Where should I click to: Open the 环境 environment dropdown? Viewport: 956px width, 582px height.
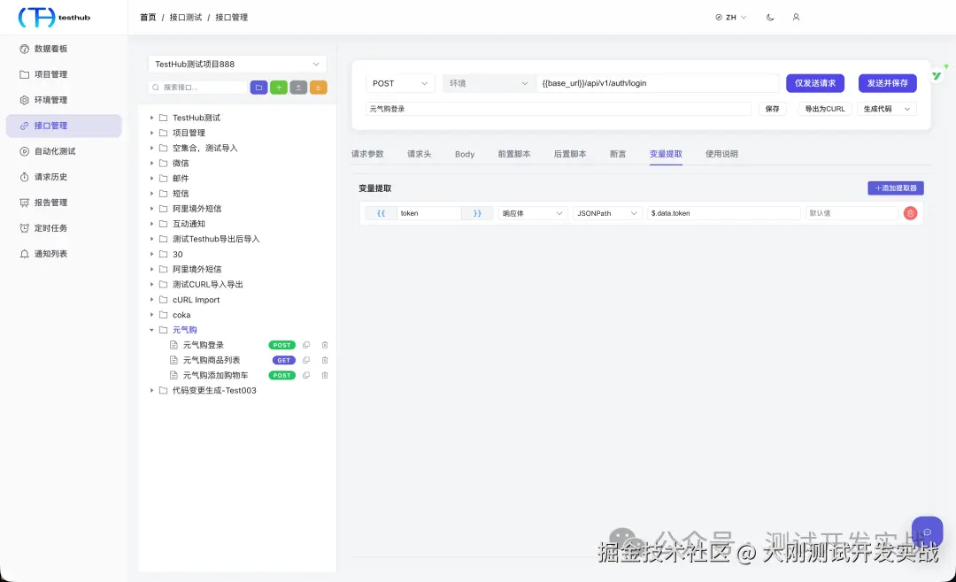[x=489, y=83]
